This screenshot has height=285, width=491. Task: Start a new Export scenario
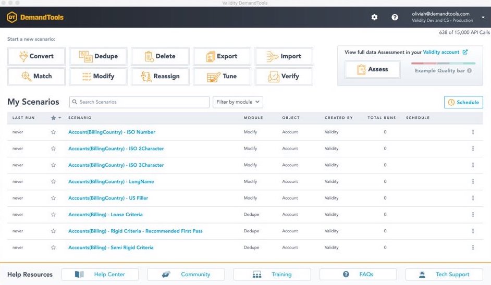pos(222,56)
